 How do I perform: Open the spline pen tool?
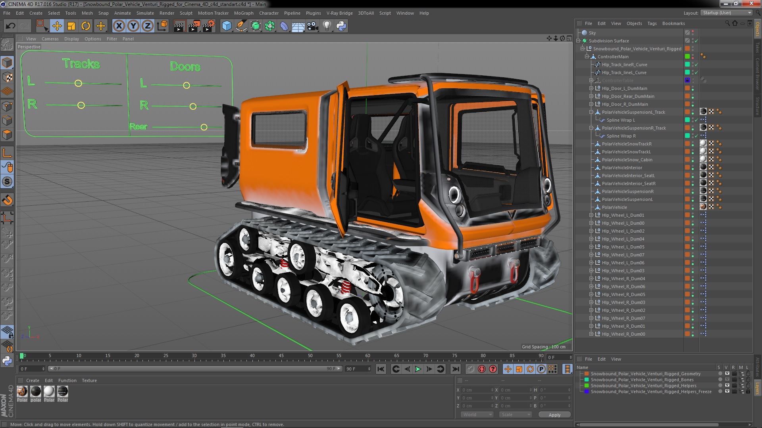click(241, 26)
